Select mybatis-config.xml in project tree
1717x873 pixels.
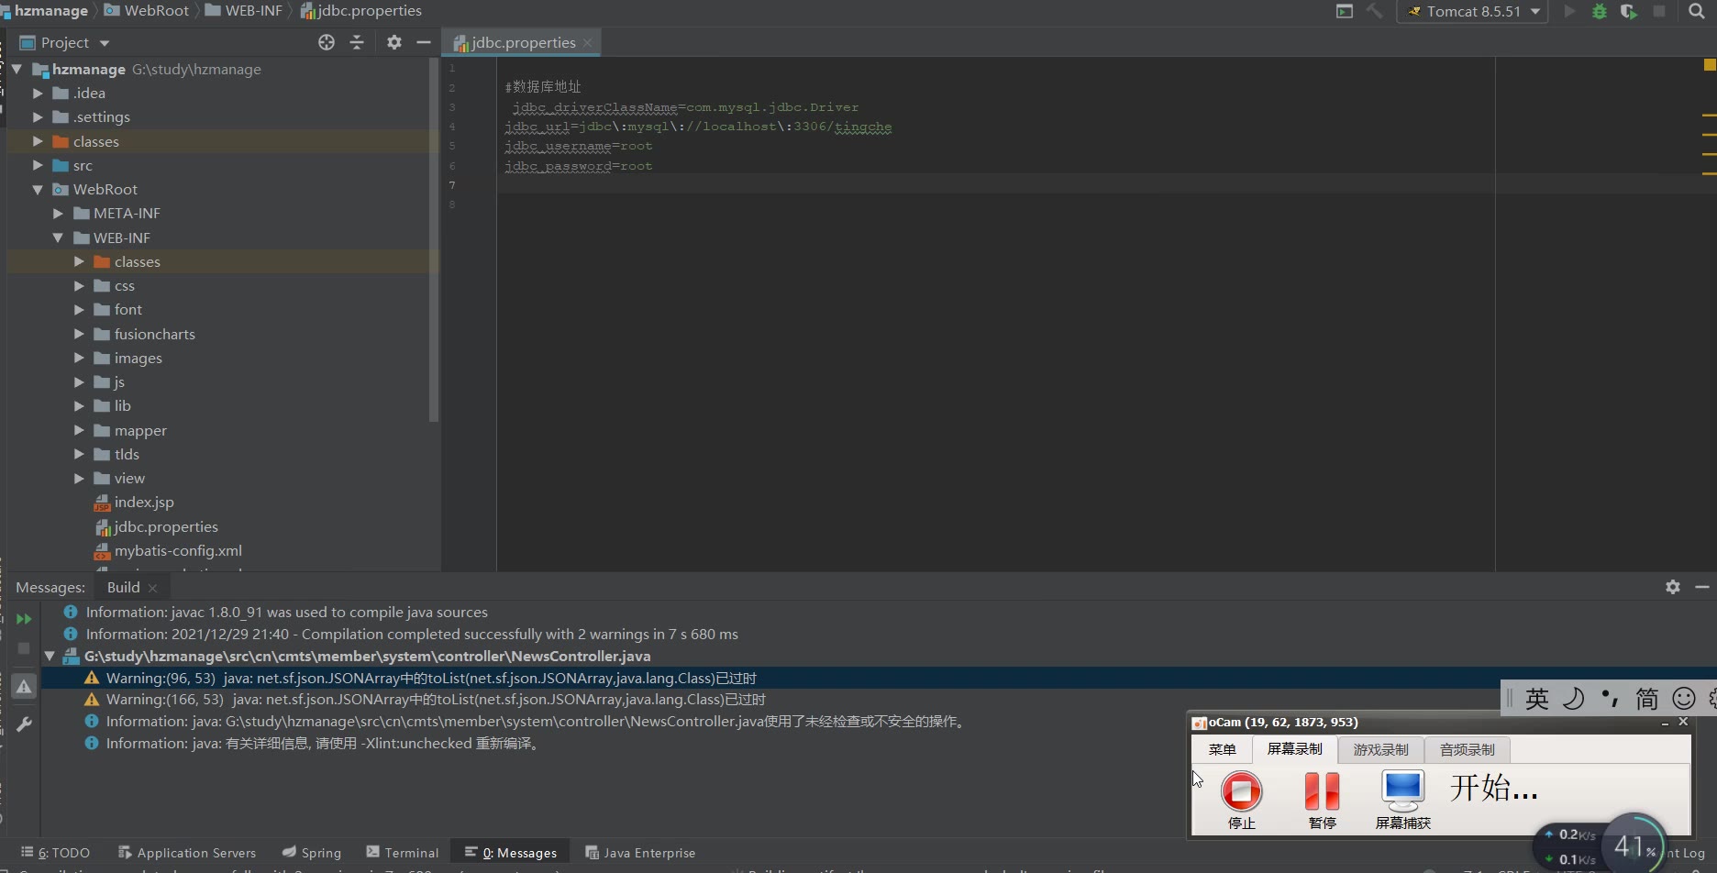[x=178, y=550]
